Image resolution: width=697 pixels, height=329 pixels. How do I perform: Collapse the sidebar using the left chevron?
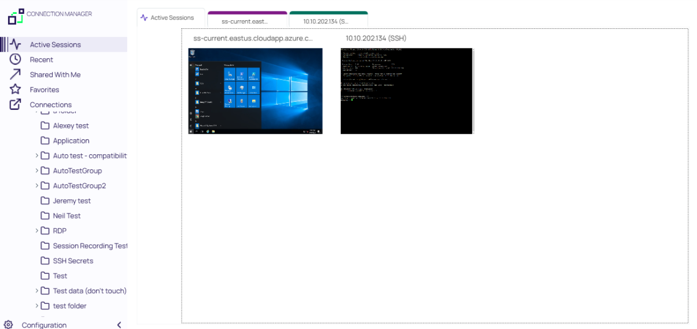pos(119,325)
